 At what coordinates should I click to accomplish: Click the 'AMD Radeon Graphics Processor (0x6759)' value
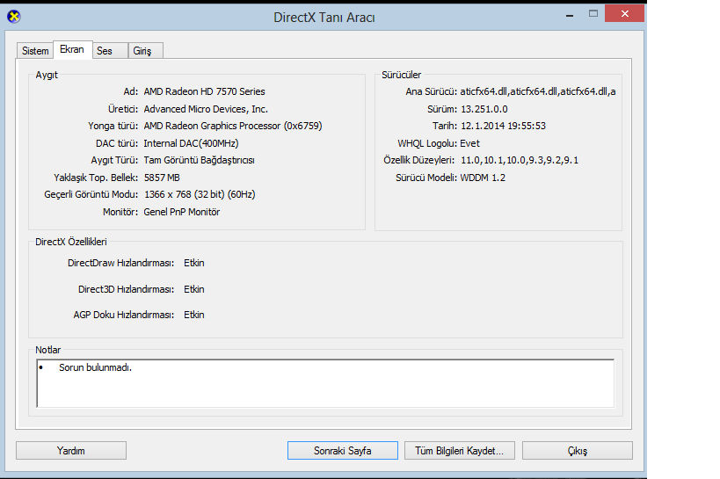[233, 126]
